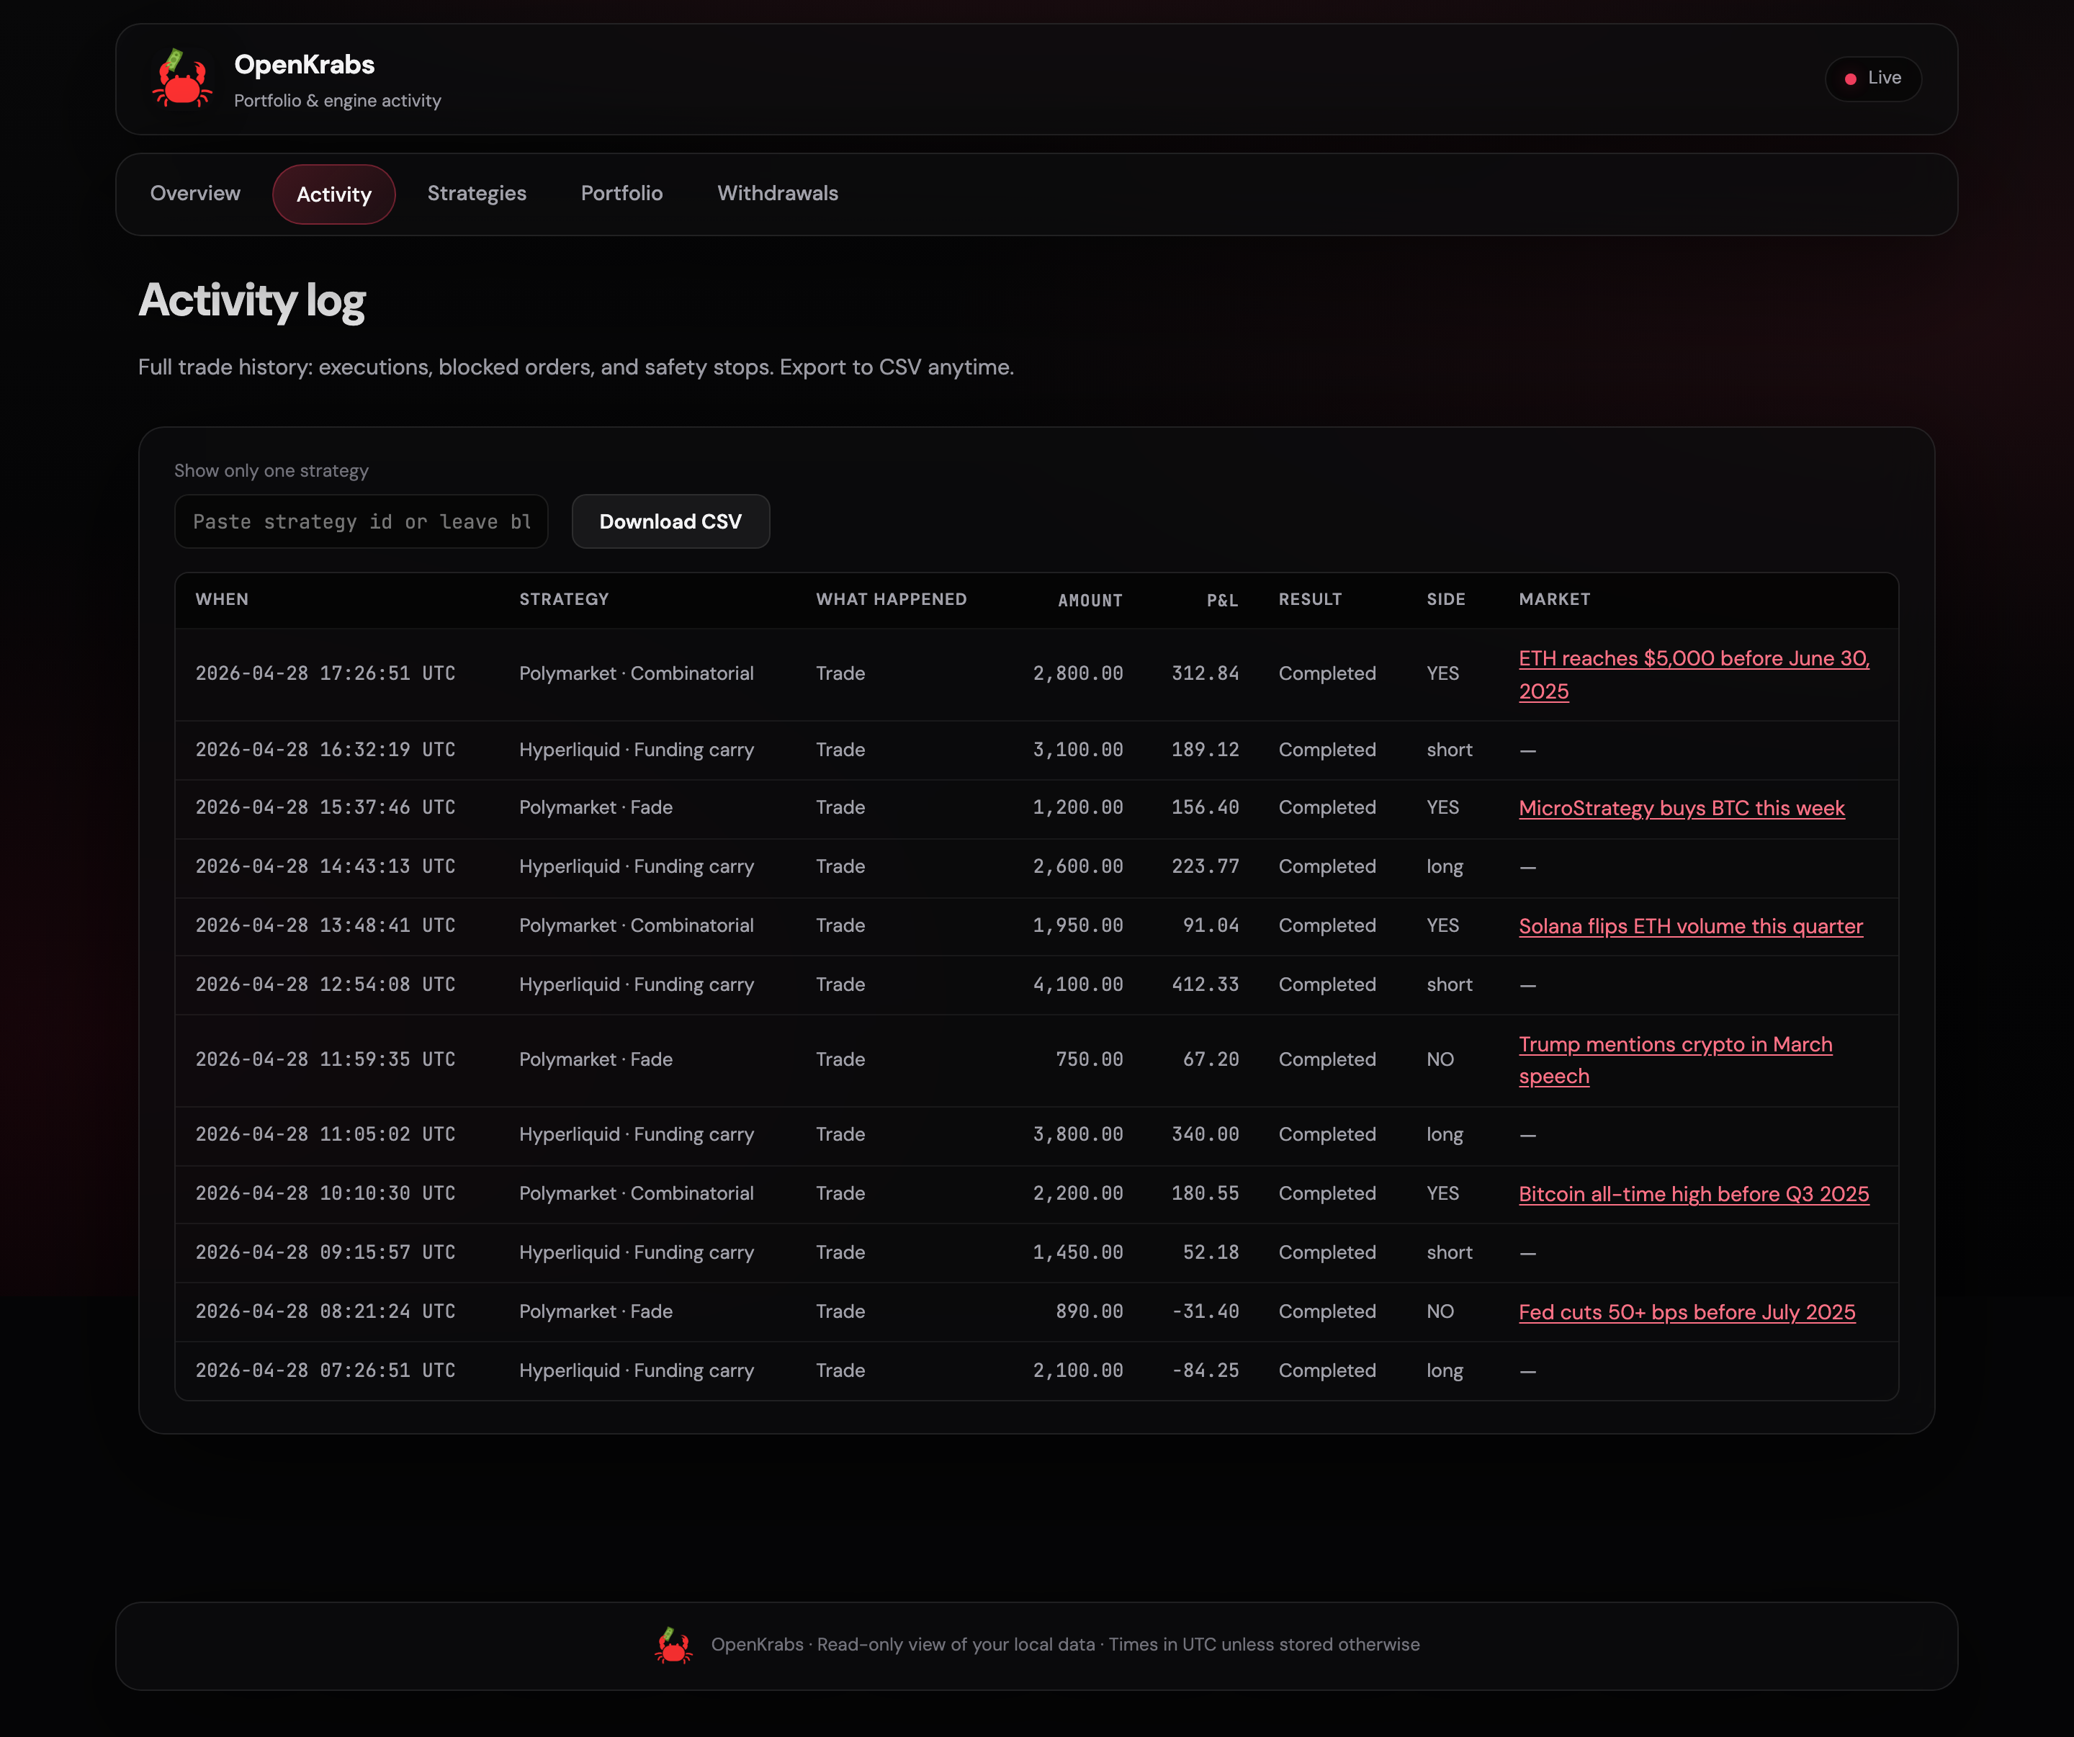Click the strategy id filter input field

click(362, 521)
